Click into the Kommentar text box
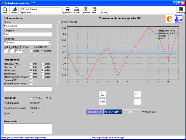Screen dimensions: 186x140 pos(28,128)
